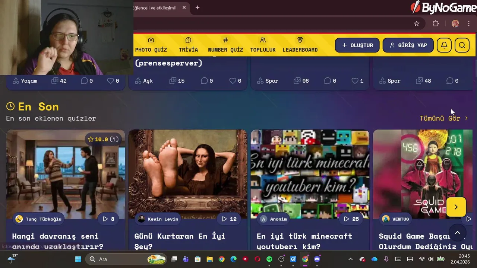Open Discord from the taskbar

[x=317, y=259]
